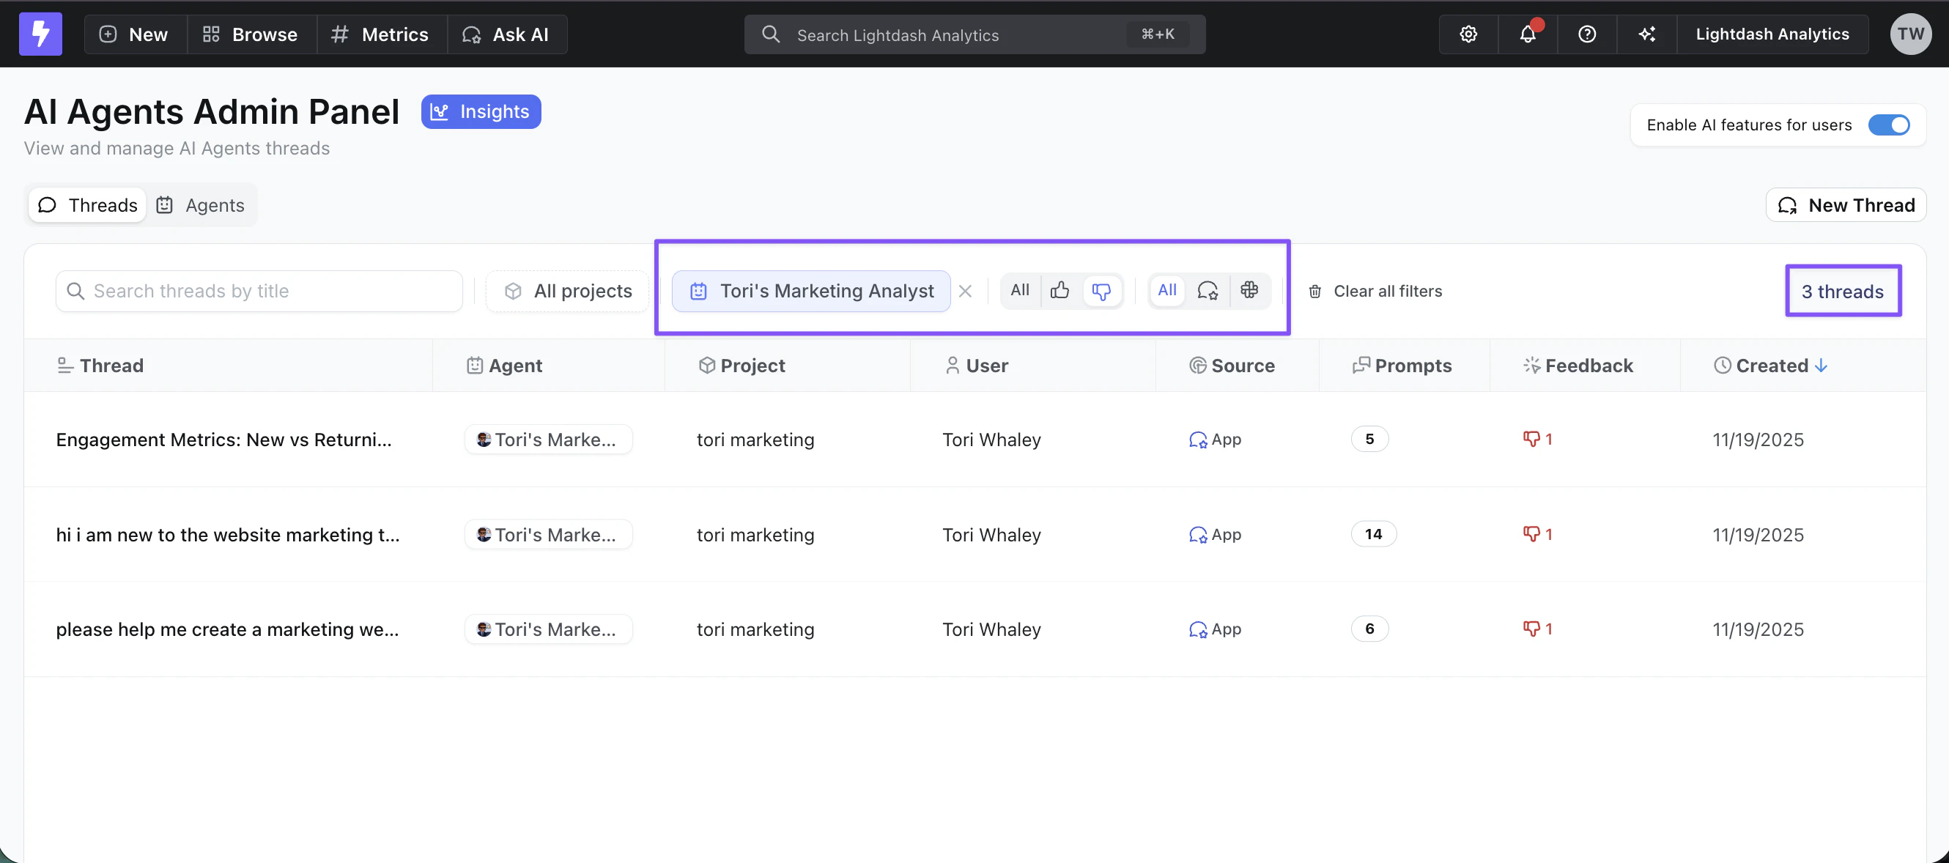1949x863 pixels.
Task: Click the AI sparkles icon in header
Action: coord(1646,34)
